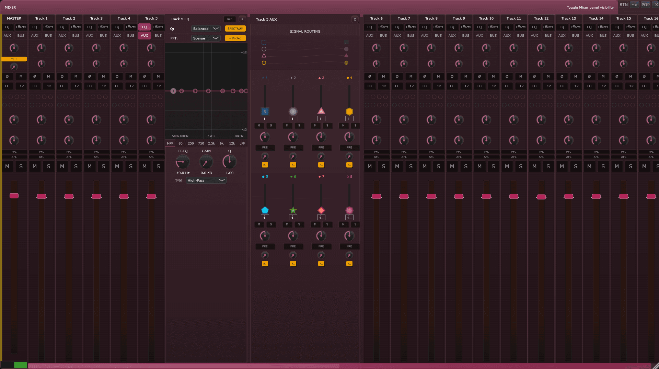Click the hollow square in Signal Routing

264,42
